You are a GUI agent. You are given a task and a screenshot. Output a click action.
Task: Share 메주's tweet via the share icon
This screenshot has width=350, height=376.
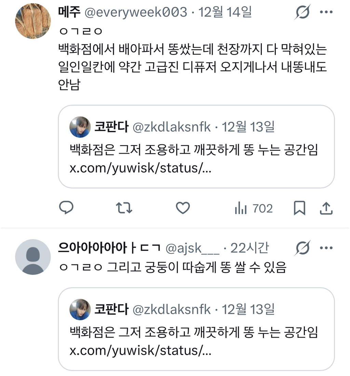[326, 208]
